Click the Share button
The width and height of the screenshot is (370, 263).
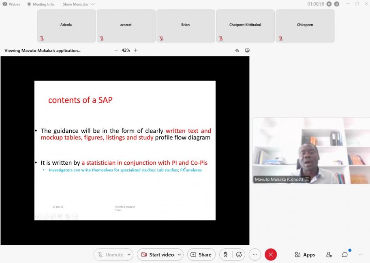201,255
